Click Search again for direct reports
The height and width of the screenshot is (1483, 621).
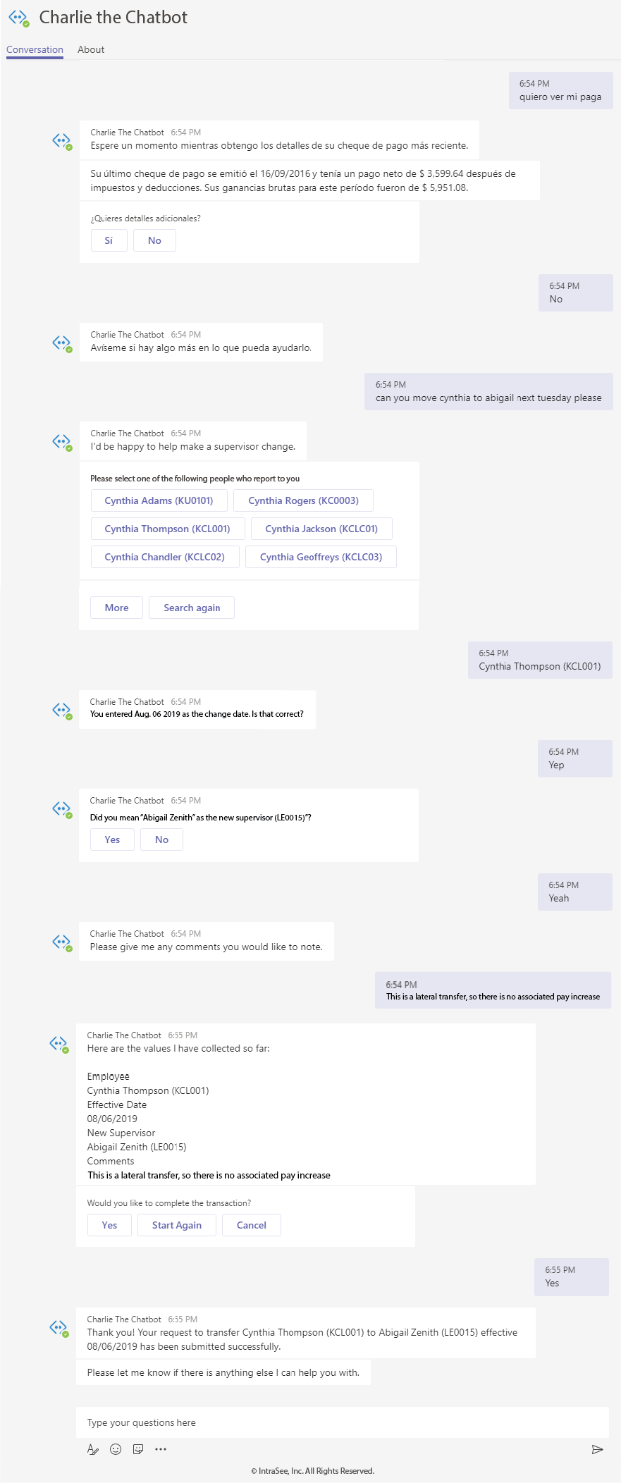[x=191, y=608]
